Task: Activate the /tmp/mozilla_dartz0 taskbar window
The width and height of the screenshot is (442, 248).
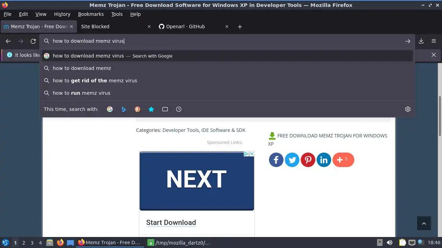Action: 179,242
